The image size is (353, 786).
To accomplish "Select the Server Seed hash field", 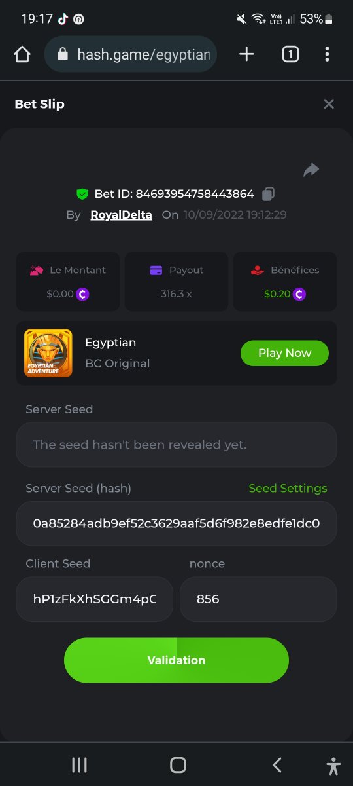I will click(176, 523).
